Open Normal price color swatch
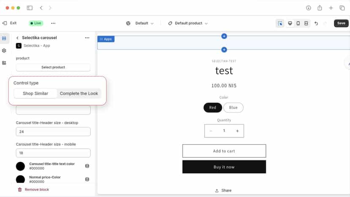Screen dimensions: 350x197 [x=20, y=179]
